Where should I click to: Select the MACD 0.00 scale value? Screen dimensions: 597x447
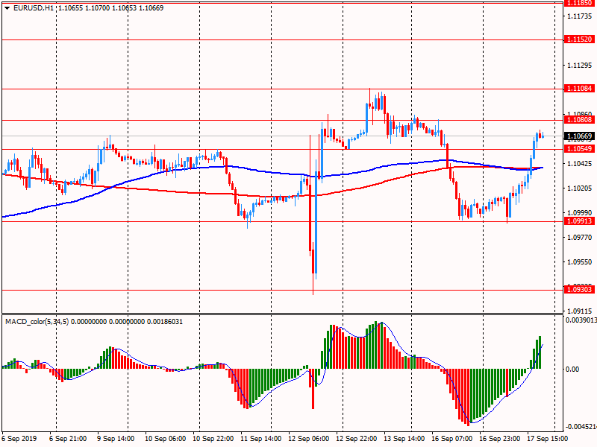(572, 370)
